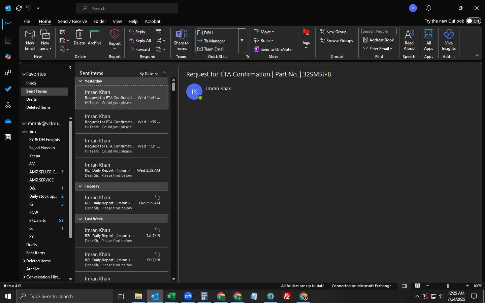Open the By Date sort dropdown
Viewport: 485px width, 303px height.
pos(149,74)
